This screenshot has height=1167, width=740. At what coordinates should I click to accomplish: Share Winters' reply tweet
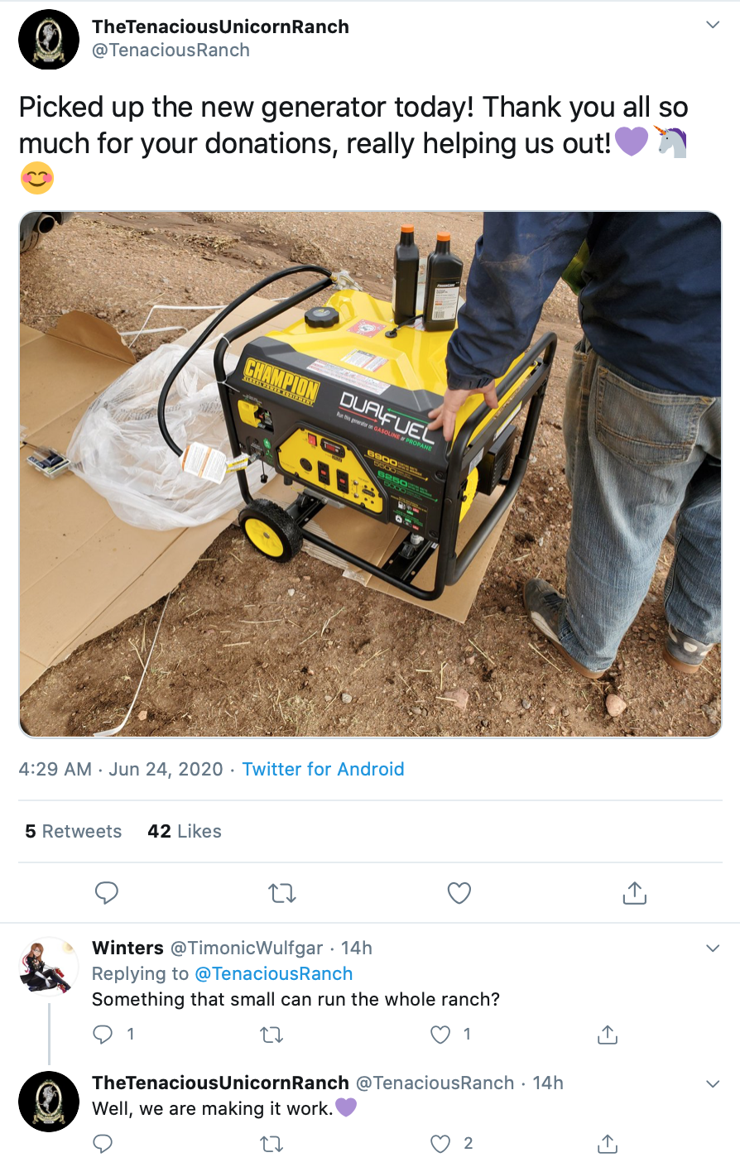click(608, 1034)
